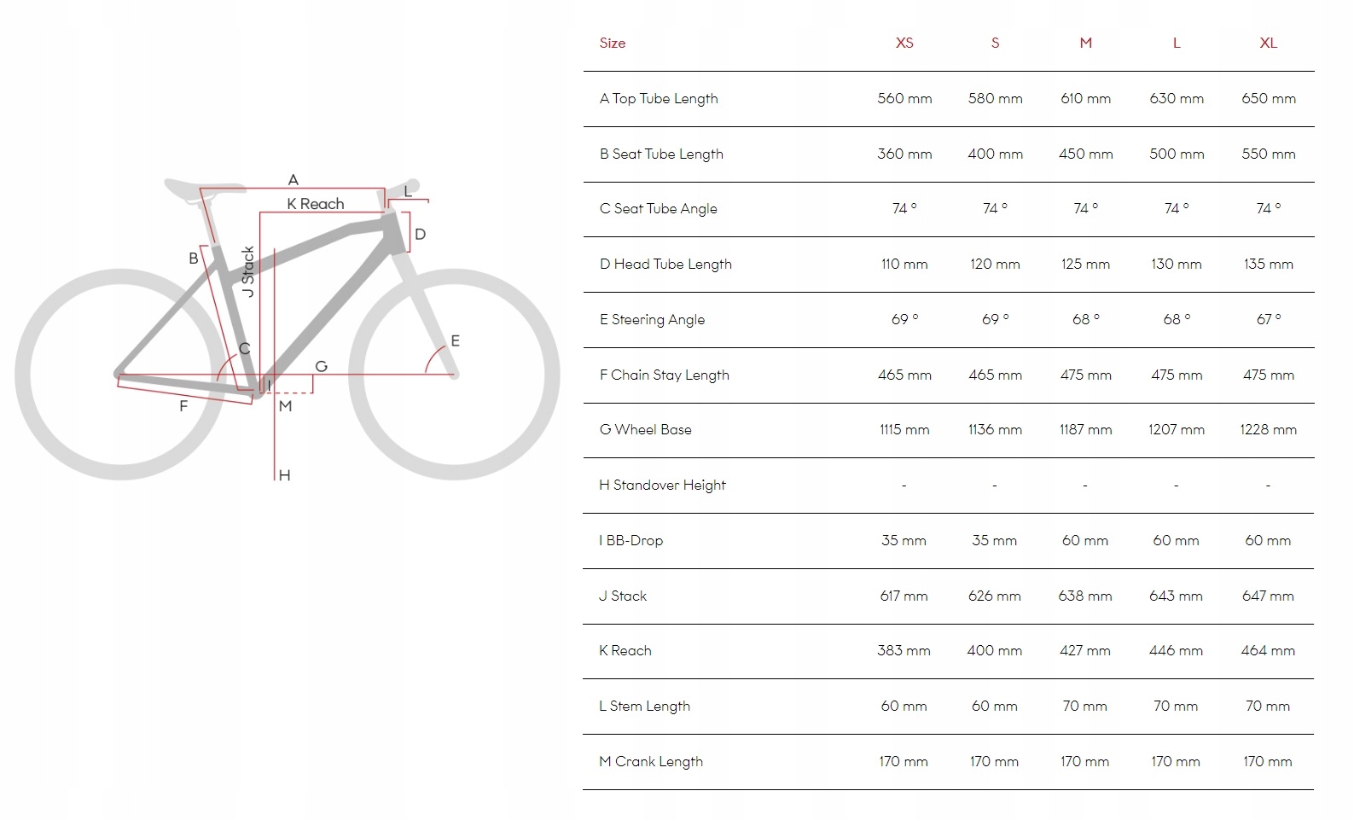Click the XS size column header
Image resolution: width=1354 pixels, height=820 pixels.
(x=904, y=43)
